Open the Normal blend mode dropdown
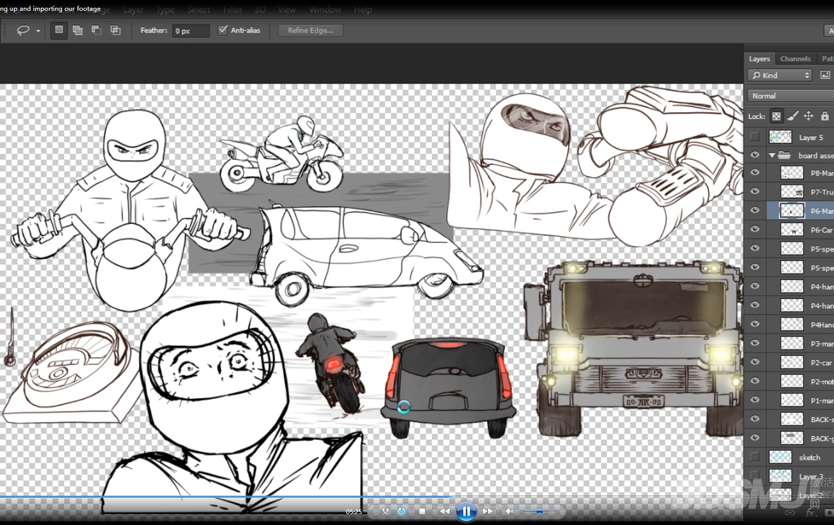Screen dimensions: 834x525 (x=790, y=96)
